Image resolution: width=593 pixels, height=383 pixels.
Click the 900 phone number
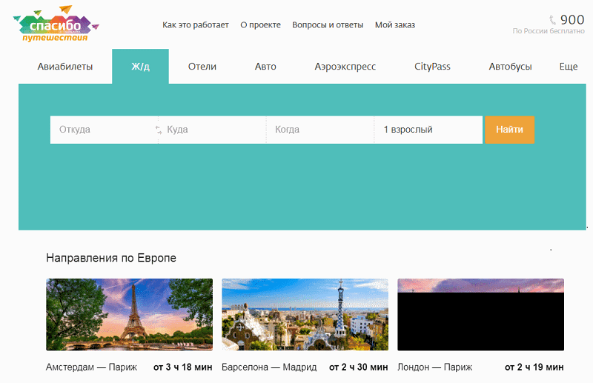(x=572, y=20)
